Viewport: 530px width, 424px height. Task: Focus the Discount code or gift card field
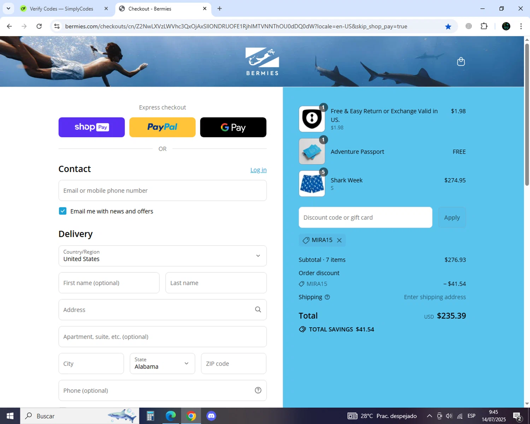pyautogui.click(x=365, y=217)
